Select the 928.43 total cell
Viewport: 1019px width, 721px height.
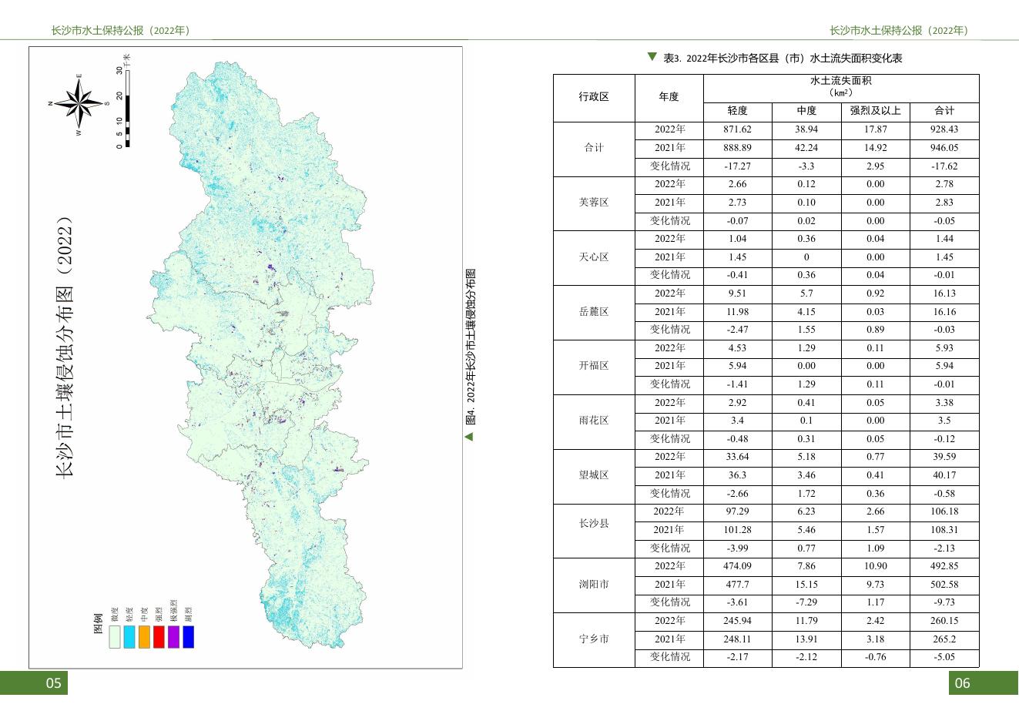pyautogui.click(x=944, y=130)
